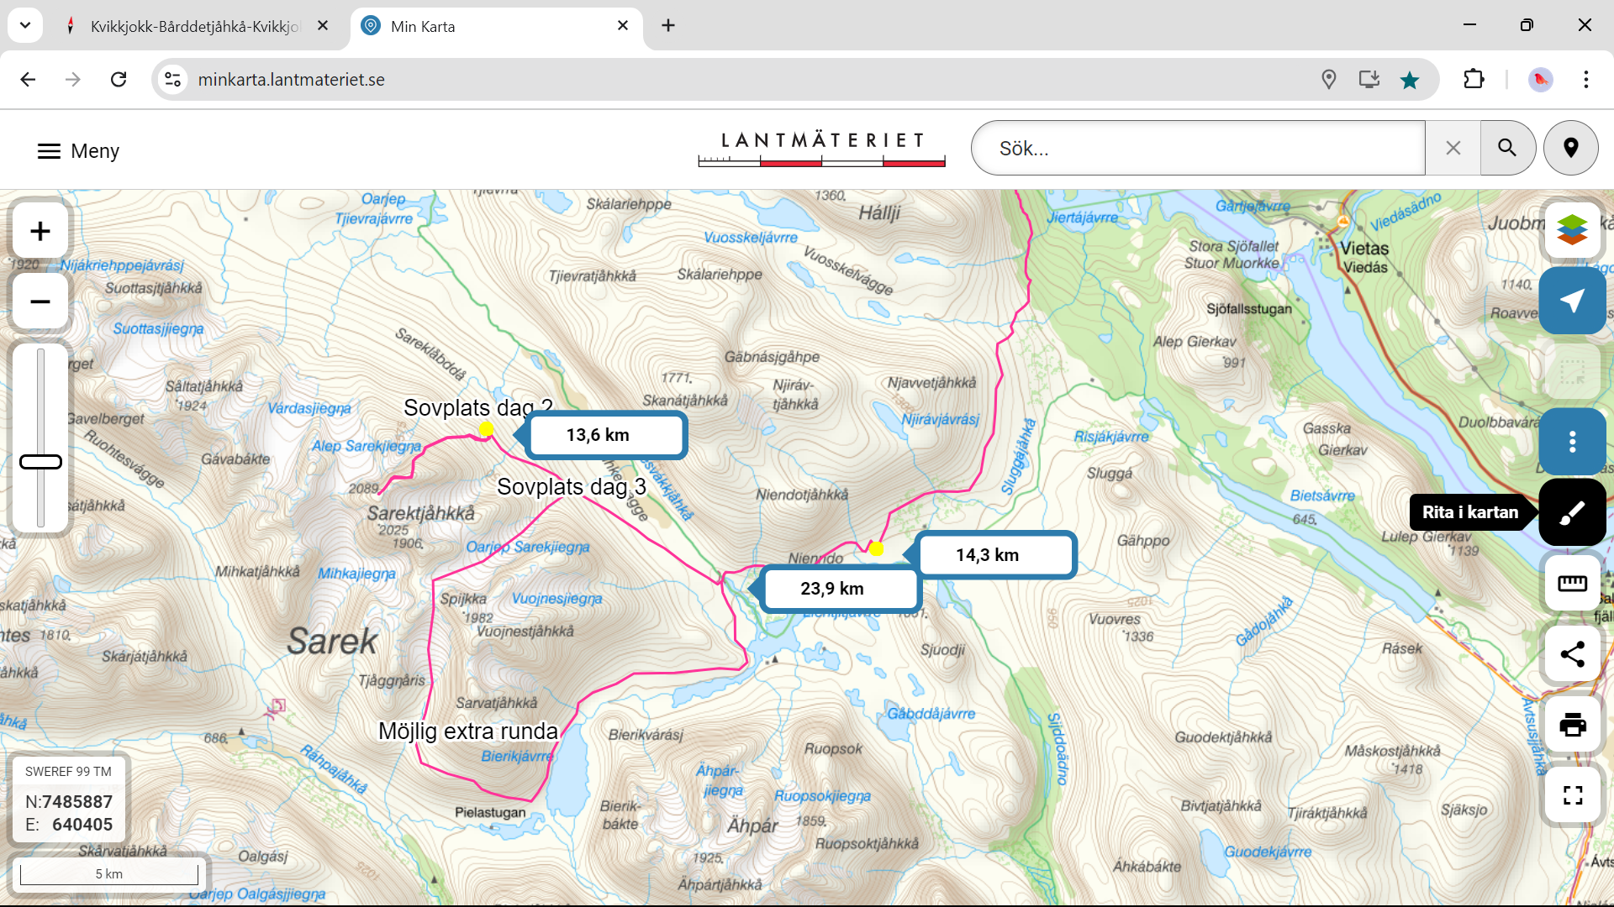This screenshot has height=907, width=1614.
Task: Click the install app icon
Action: click(1369, 80)
